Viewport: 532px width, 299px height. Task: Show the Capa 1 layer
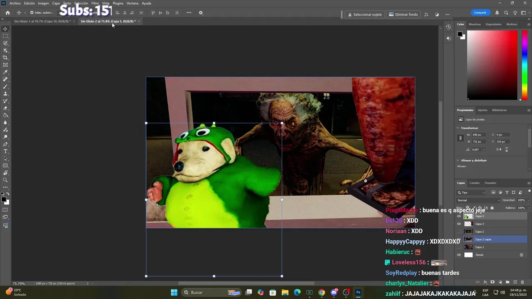[459, 247]
